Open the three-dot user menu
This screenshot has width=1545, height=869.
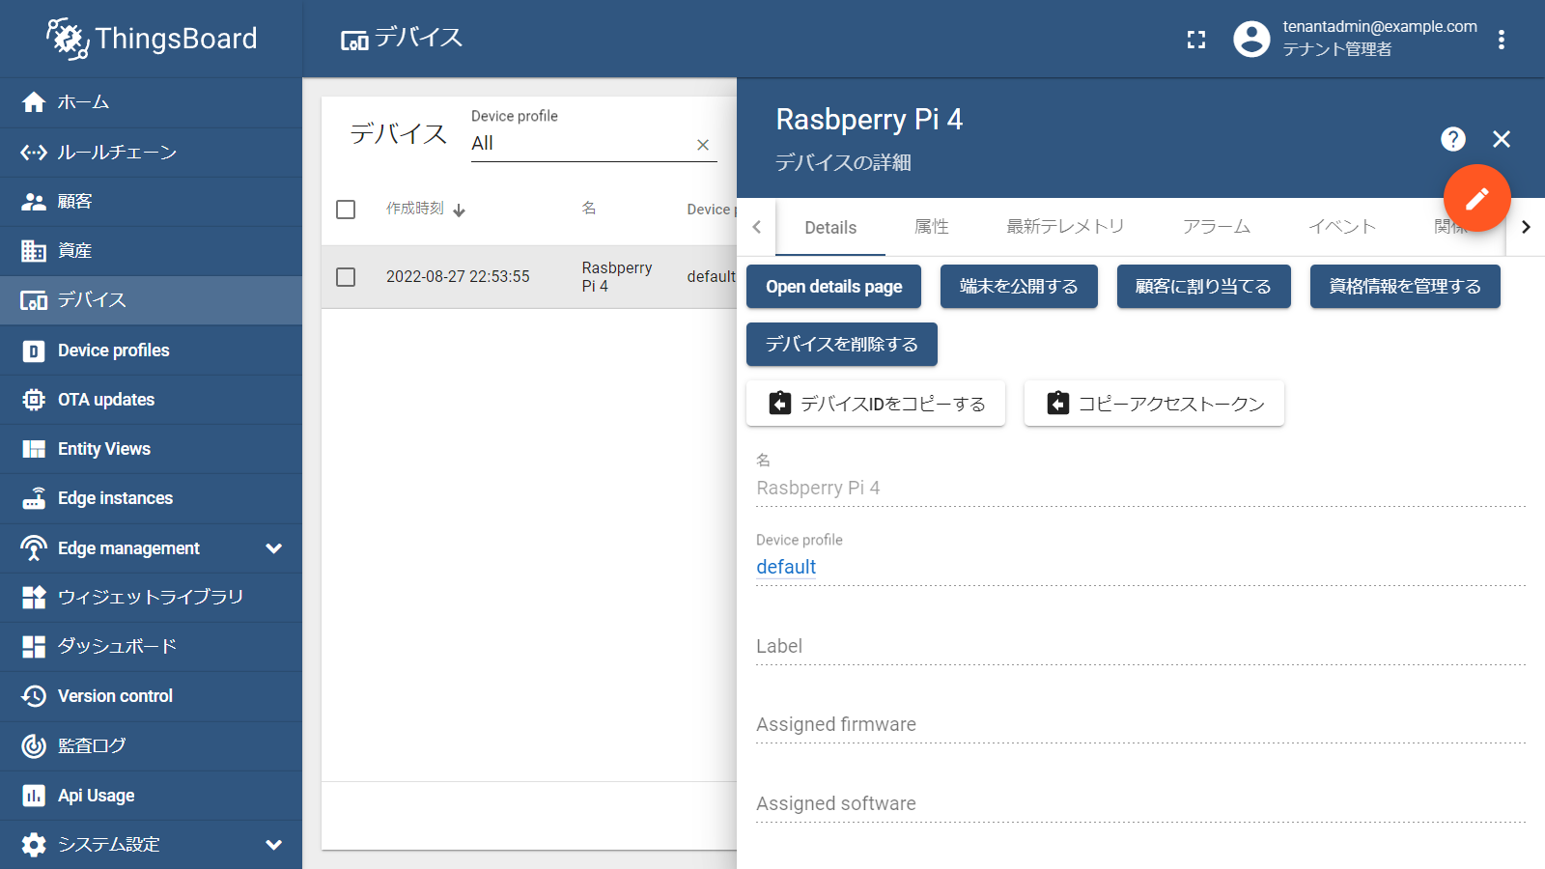tap(1501, 40)
